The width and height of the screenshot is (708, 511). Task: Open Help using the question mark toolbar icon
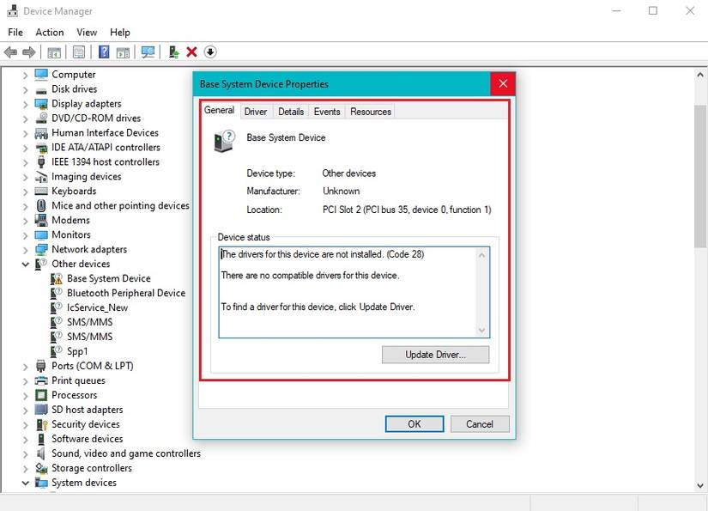[x=103, y=52]
